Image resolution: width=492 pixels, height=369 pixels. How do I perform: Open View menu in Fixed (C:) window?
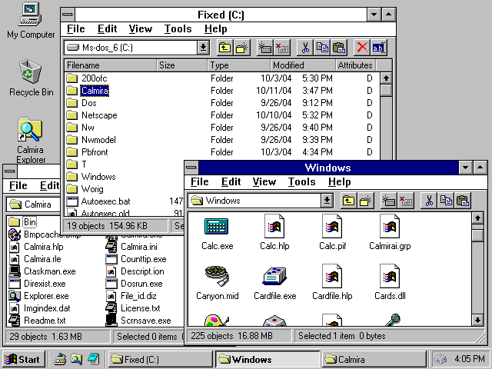tap(140, 29)
